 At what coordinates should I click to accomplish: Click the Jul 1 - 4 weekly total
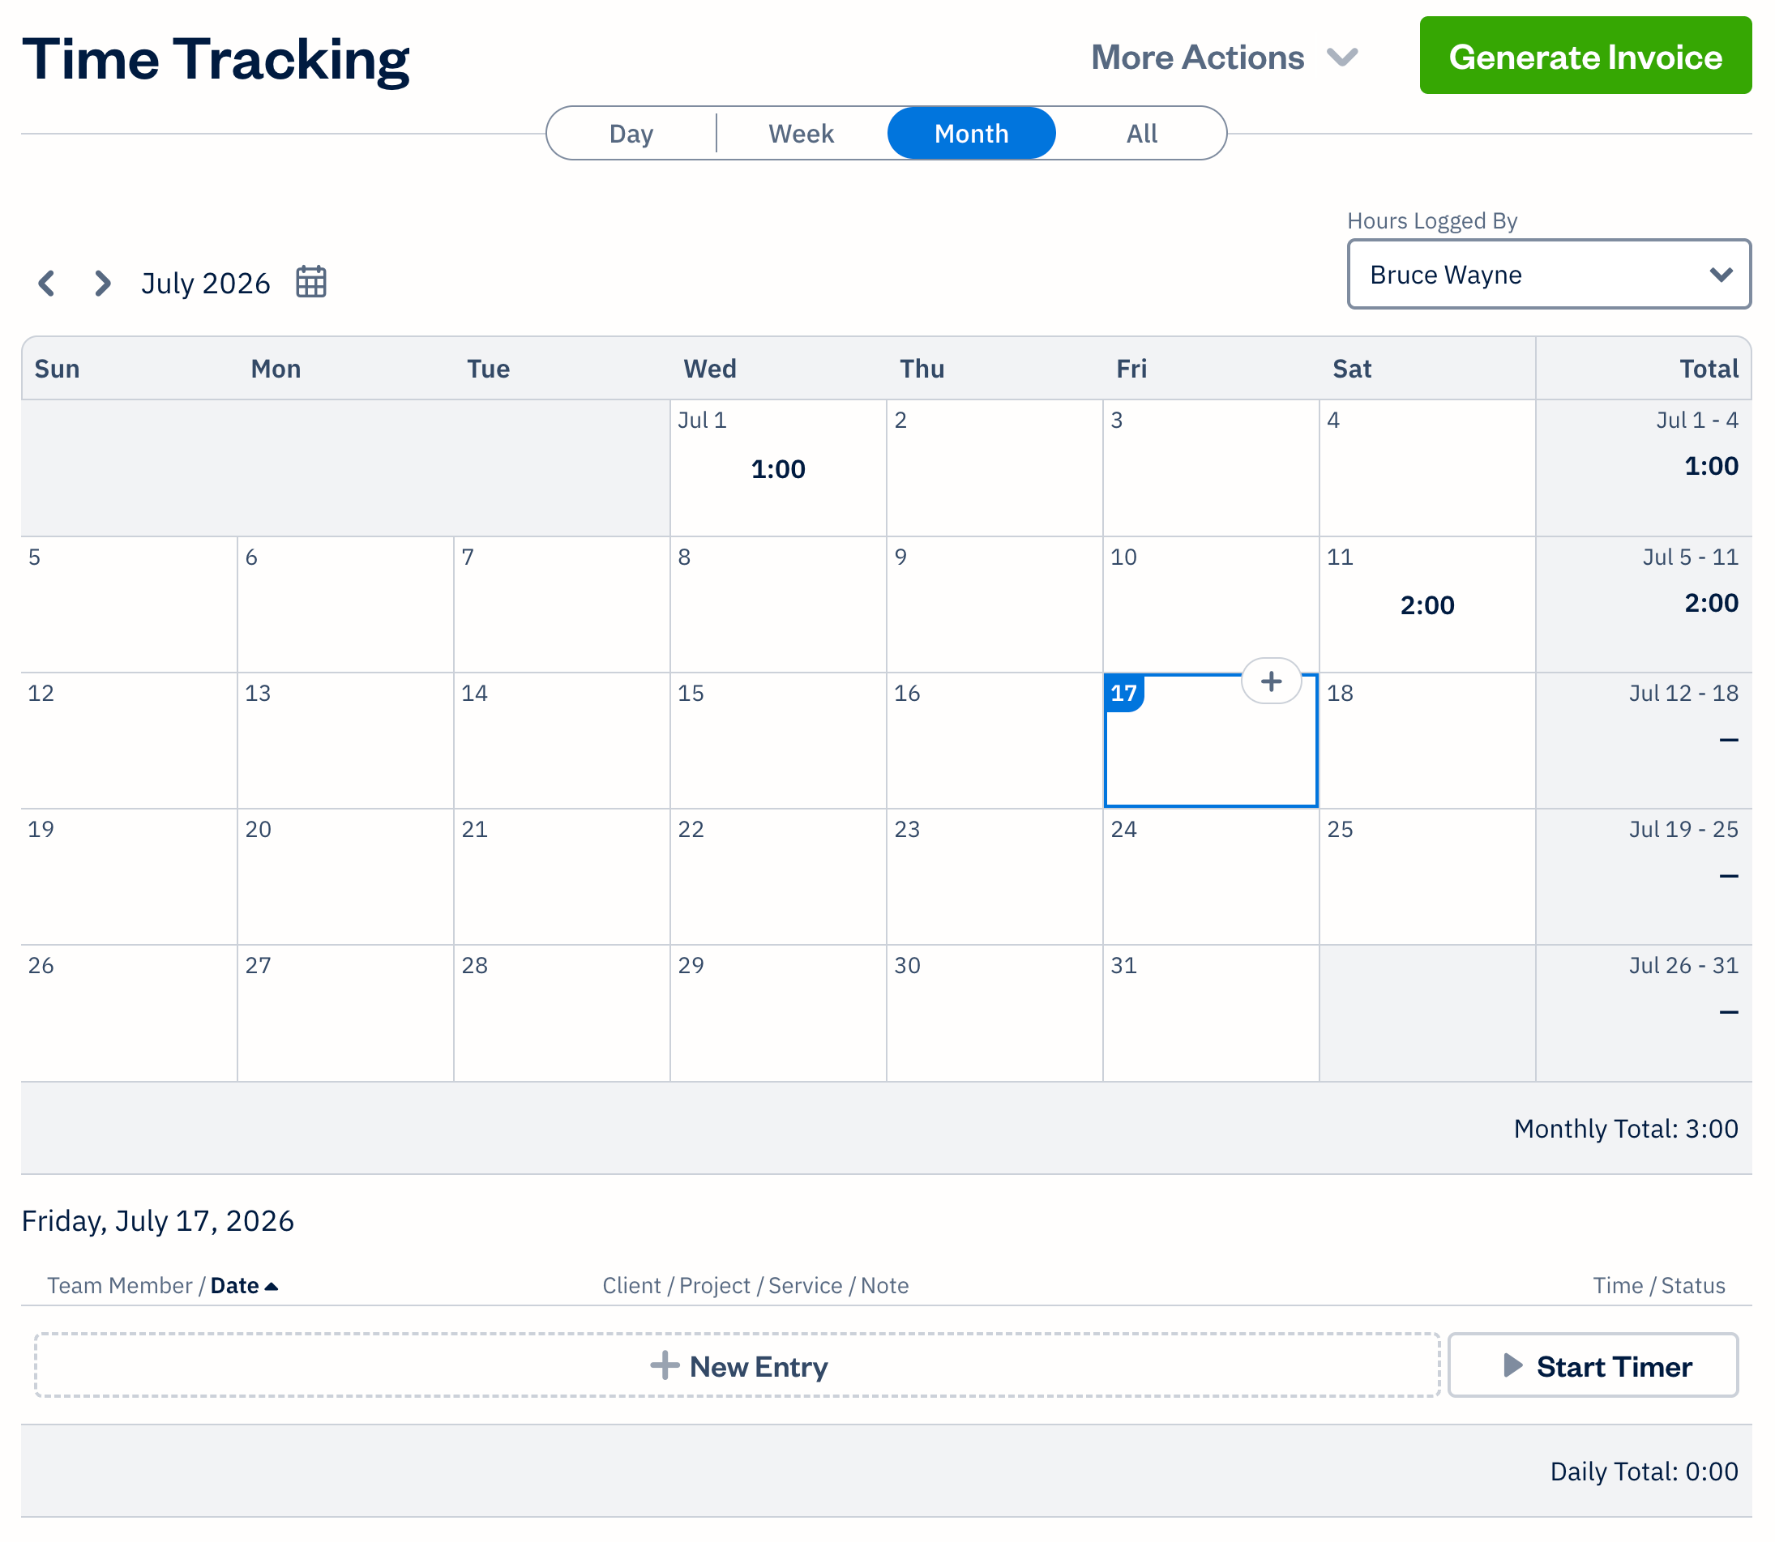(x=1645, y=468)
